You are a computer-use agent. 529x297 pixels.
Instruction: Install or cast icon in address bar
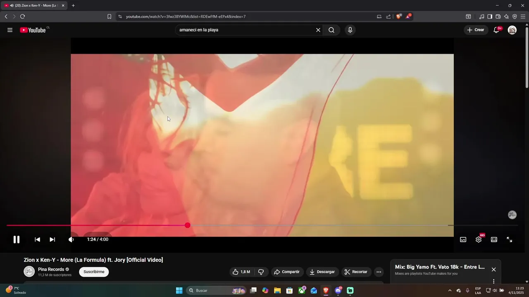coord(379,16)
